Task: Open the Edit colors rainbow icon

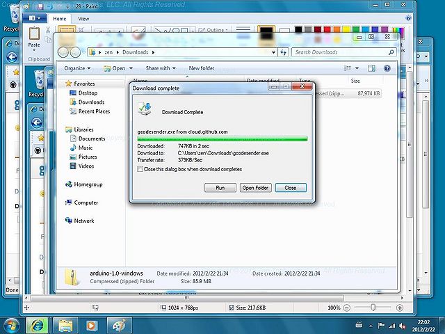Action: click(398, 31)
